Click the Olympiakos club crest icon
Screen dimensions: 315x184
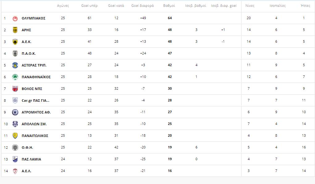(x=15, y=18)
